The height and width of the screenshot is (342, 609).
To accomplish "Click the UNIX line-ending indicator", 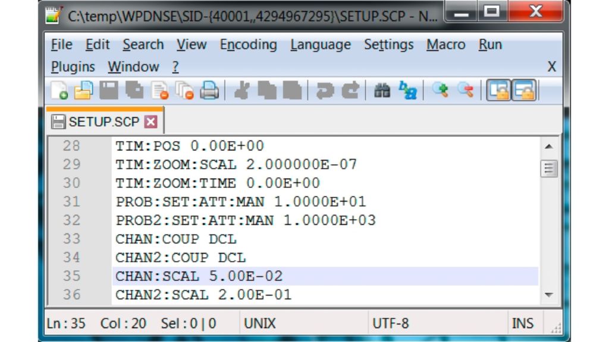I will [x=260, y=323].
